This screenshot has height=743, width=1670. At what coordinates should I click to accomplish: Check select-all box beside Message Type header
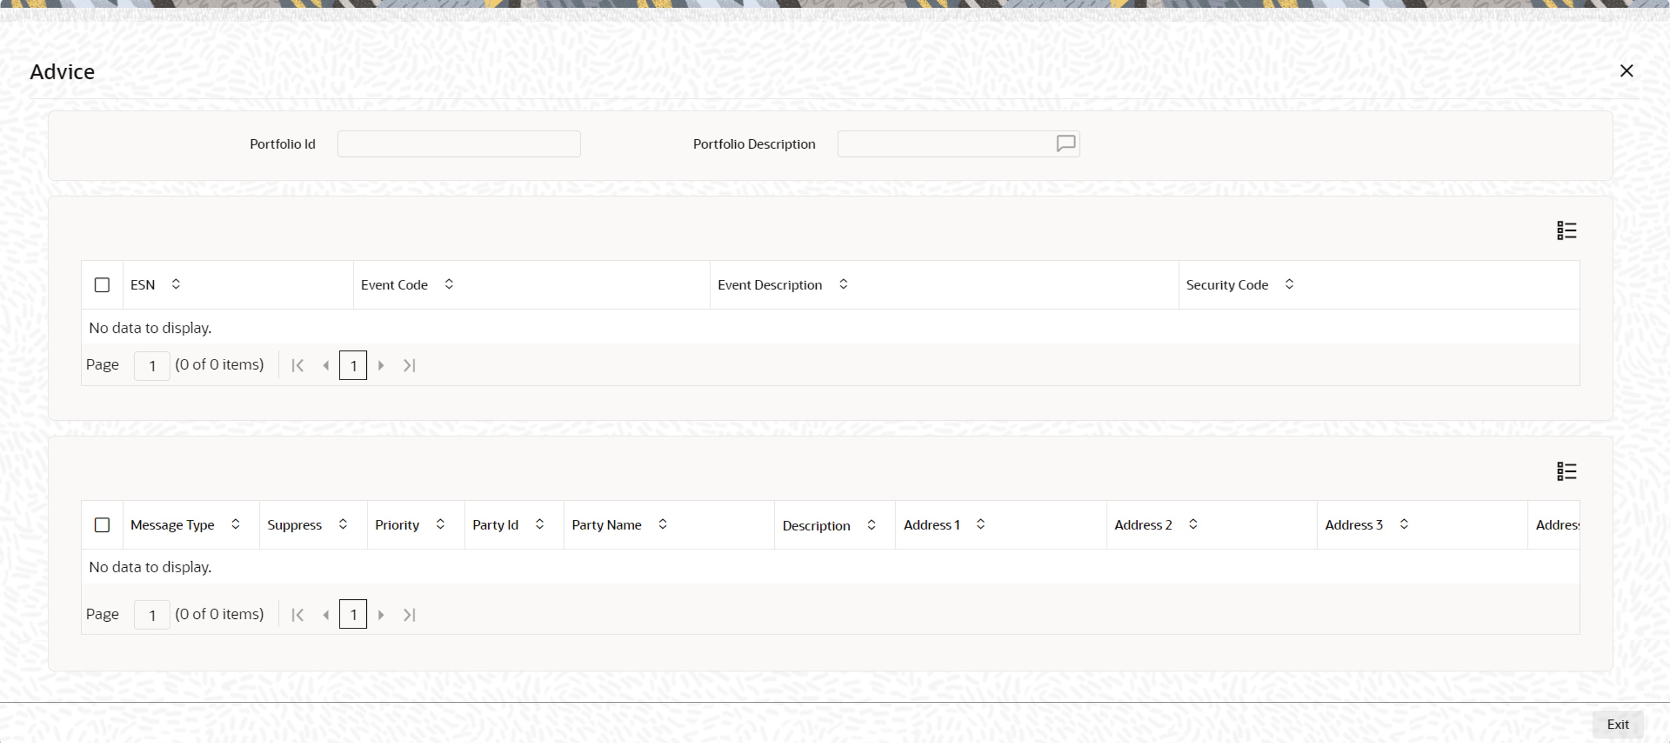pos(102,524)
